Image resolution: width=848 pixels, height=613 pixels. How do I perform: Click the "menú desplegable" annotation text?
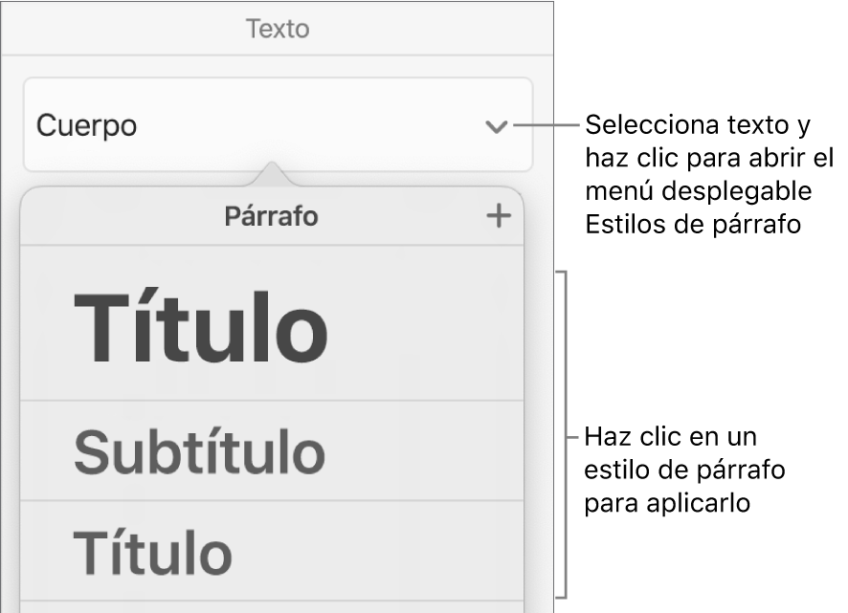pyautogui.click(x=699, y=192)
